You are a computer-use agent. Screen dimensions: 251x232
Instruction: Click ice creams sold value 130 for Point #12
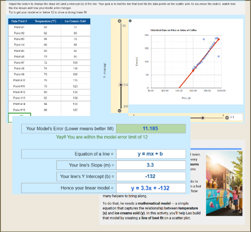point(75,92)
